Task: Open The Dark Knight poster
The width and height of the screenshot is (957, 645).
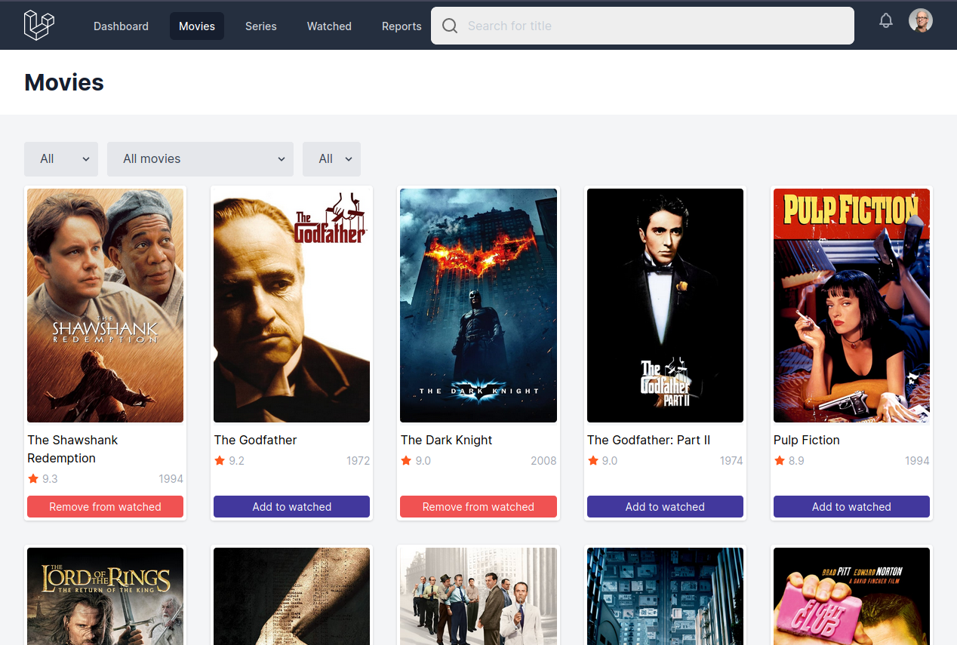Action: (478, 306)
